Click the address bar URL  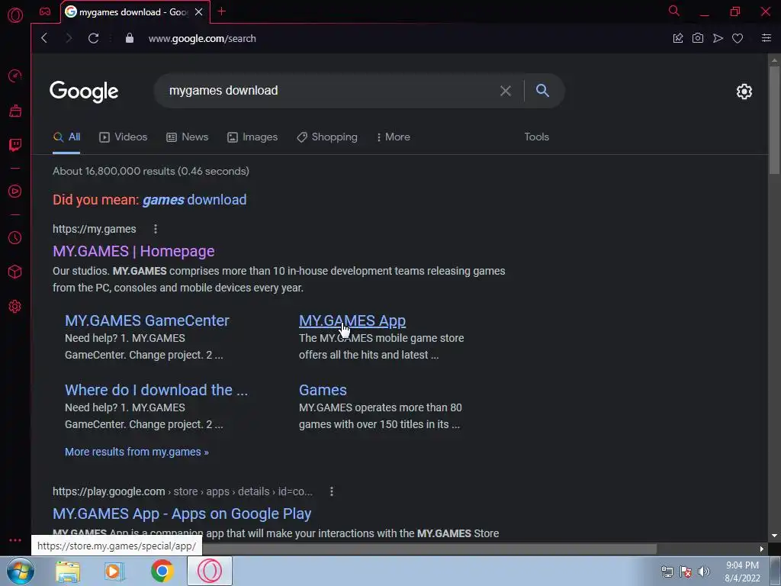(x=202, y=38)
